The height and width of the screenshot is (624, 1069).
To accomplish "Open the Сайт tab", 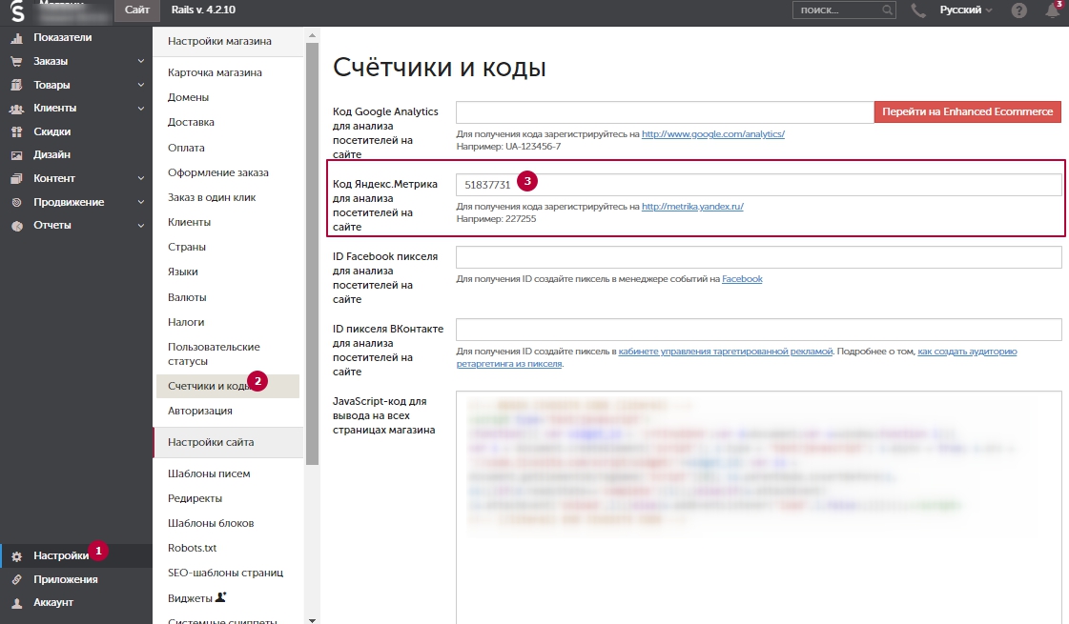I will coord(137,10).
